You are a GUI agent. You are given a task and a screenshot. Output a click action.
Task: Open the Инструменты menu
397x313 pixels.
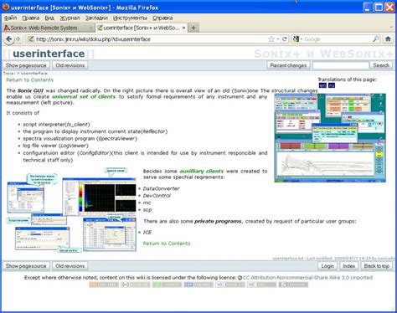point(130,18)
